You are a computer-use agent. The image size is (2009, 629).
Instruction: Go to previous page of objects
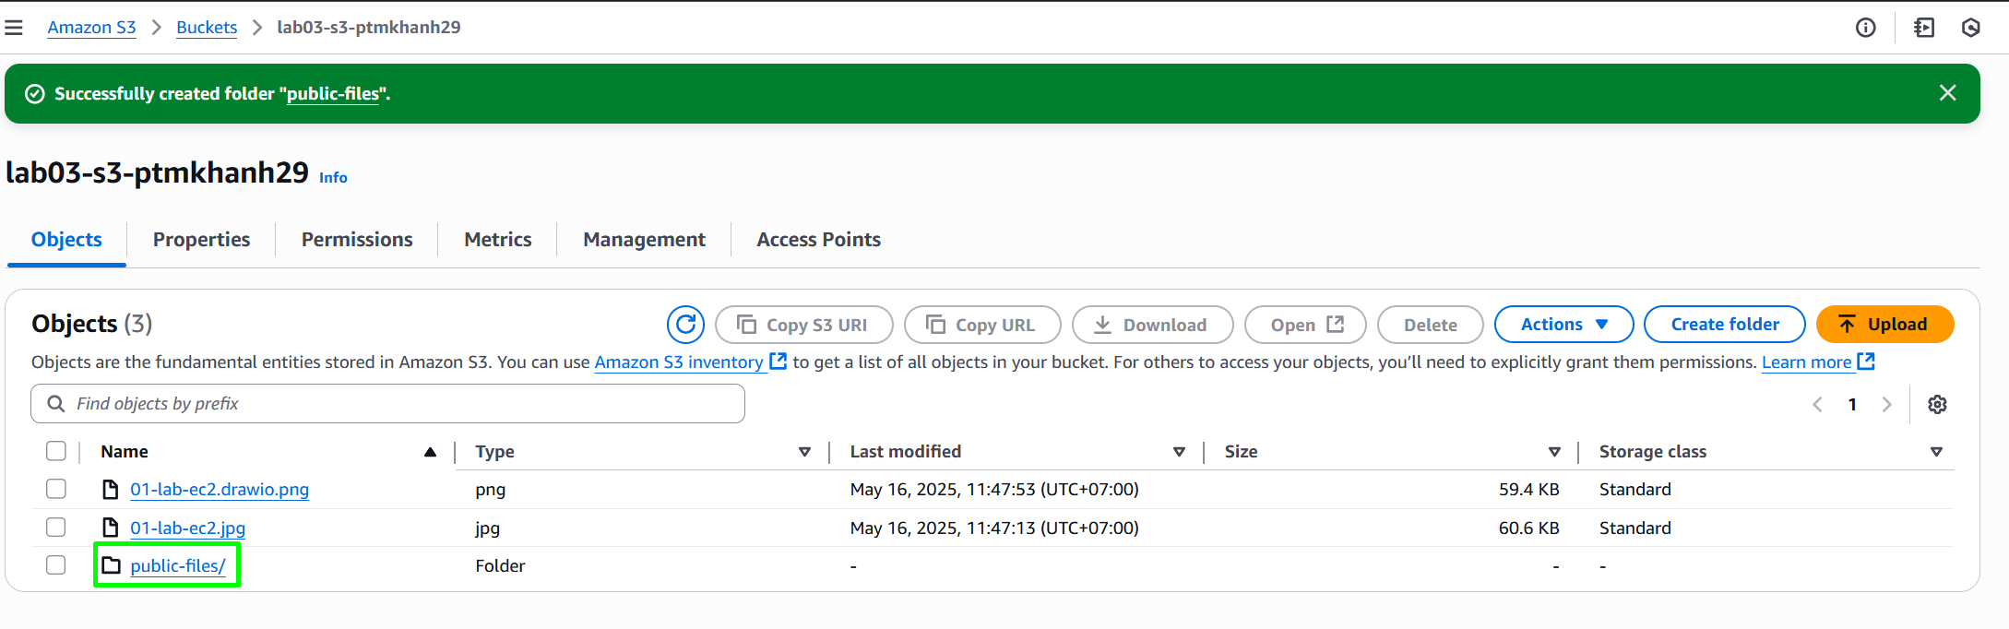(1817, 404)
